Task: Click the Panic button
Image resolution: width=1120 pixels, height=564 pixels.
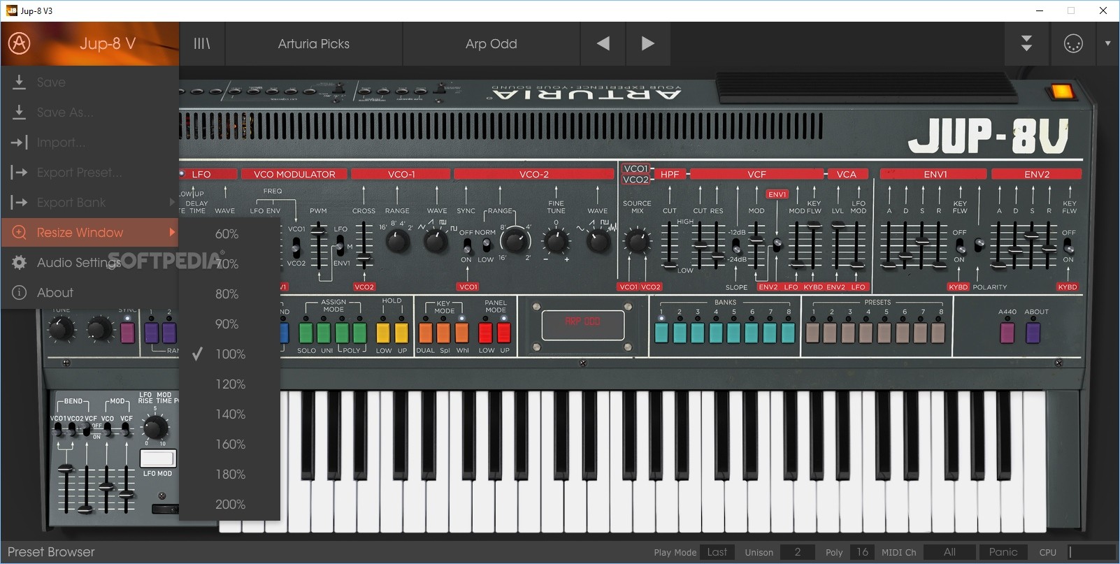Action: 1003,552
